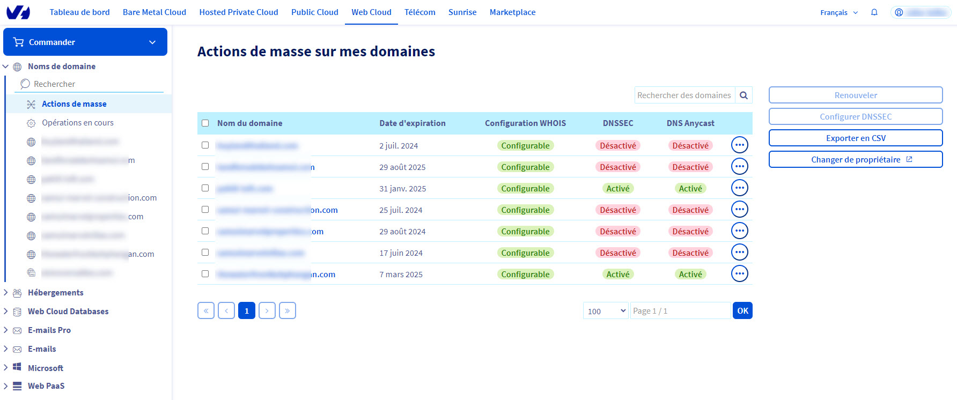This screenshot has height=400, width=957.
Task: Click the OK page button
Action: point(742,311)
